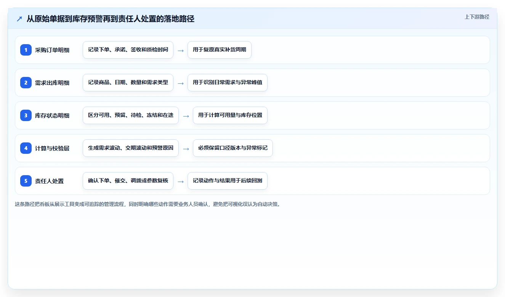Select the 责任人处置 row label
The image size is (505, 297).
point(50,181)
